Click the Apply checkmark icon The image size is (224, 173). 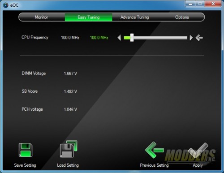[x=198, y=150]
